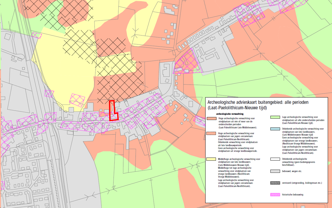The image size is (332, 208).
Task: Click the legend title 'Archeologische advieskaart buitengebied: alle perioden'
Action: (x=258, y=102)
